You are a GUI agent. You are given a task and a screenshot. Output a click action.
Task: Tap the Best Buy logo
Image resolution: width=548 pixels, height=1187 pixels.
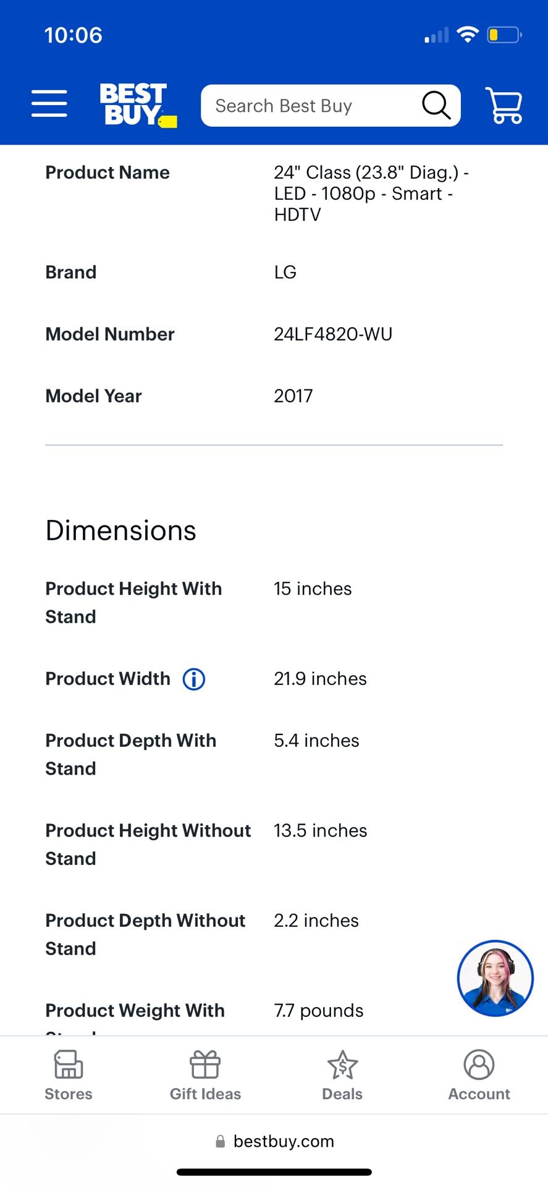[138, 105]
